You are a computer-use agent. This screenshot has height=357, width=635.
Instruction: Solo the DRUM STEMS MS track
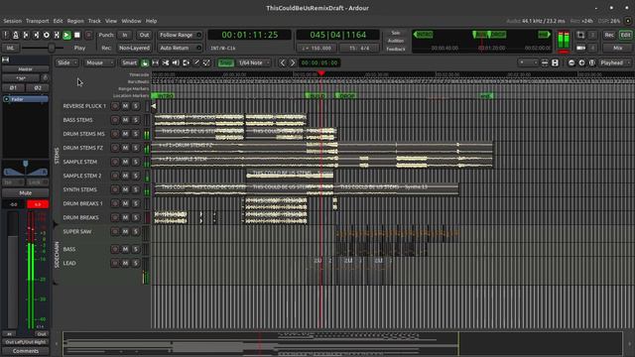point(136,134)
